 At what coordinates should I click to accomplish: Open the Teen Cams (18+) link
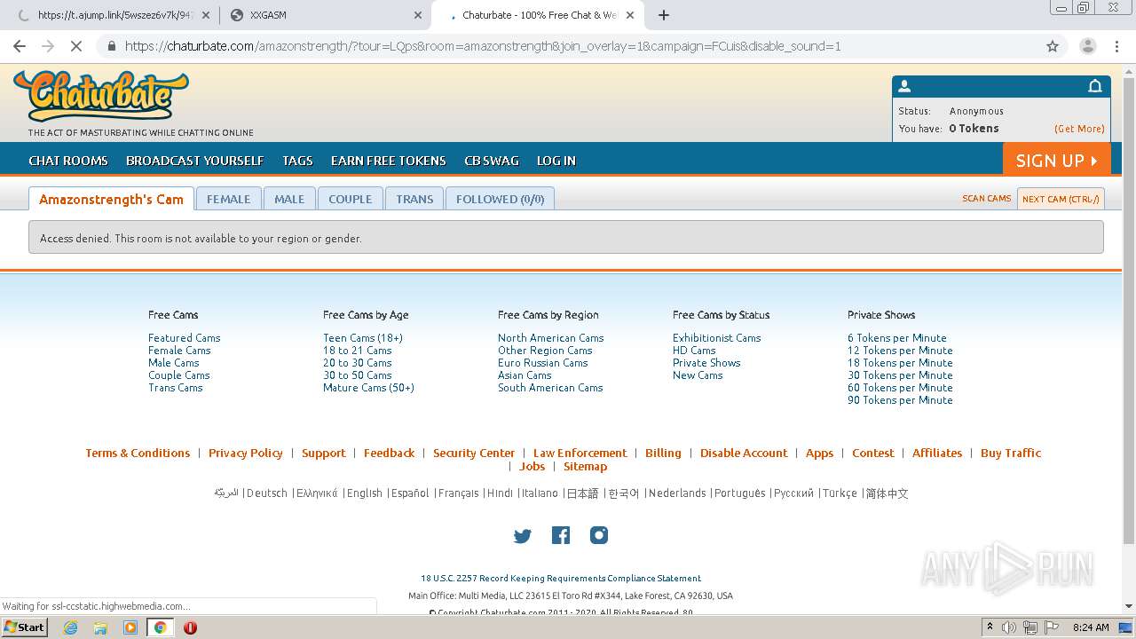[363, 338]
